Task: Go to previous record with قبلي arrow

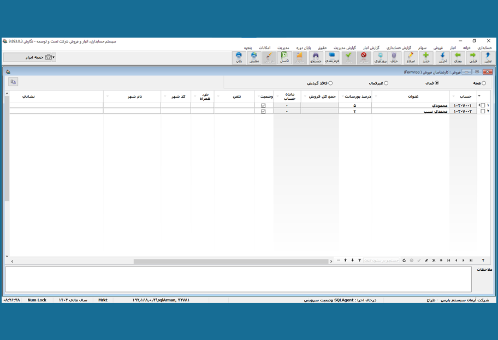Action: click(473, 58)
